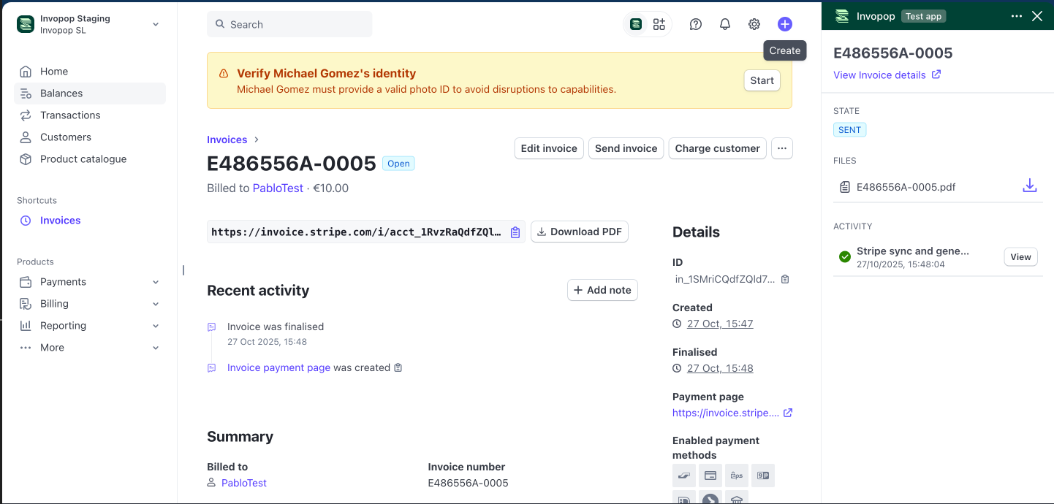Open settings using the gear icon

click(754, 24)
